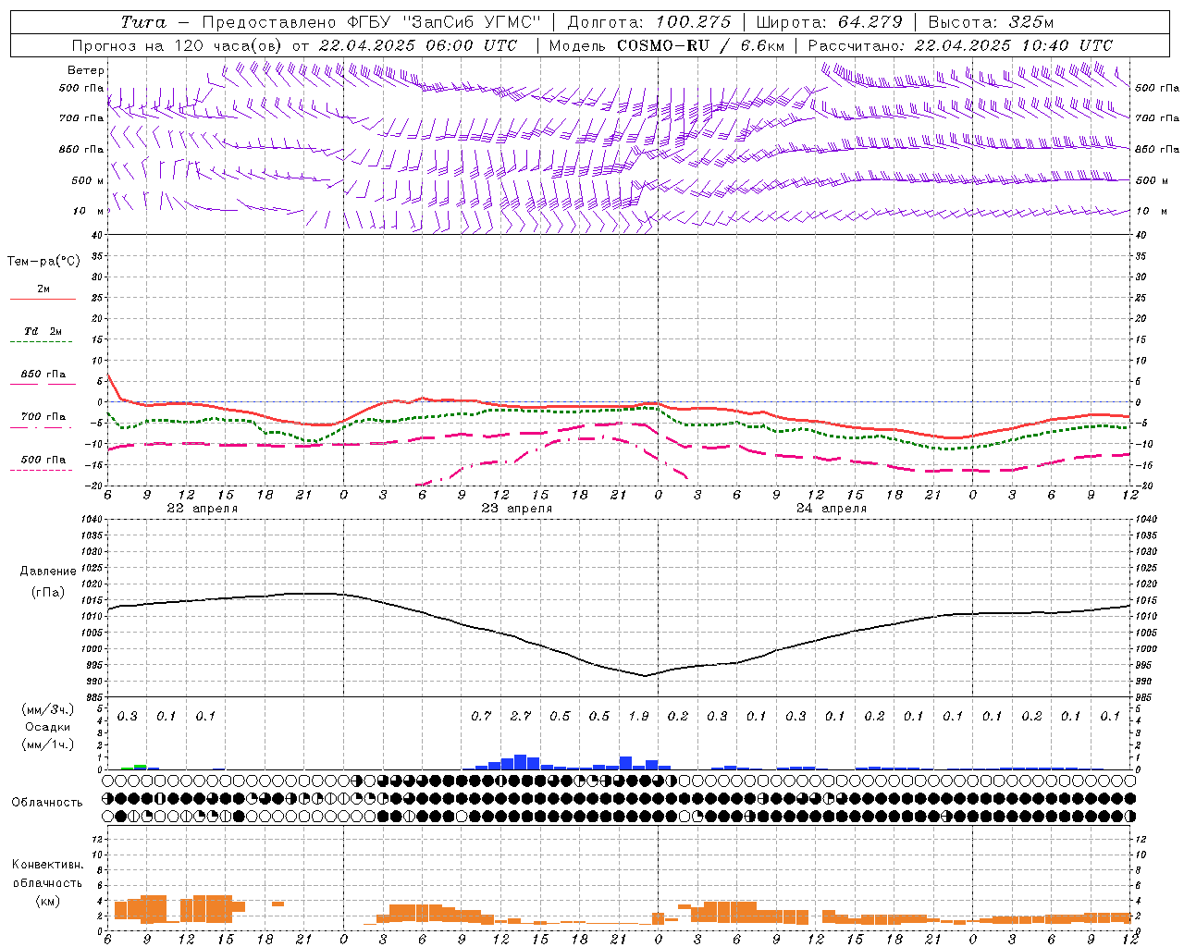Click the Td 2м dew point legend entry

click(43, 331)
